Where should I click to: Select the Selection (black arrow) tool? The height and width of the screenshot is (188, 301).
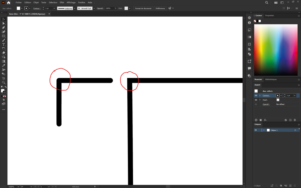[3, 19]
